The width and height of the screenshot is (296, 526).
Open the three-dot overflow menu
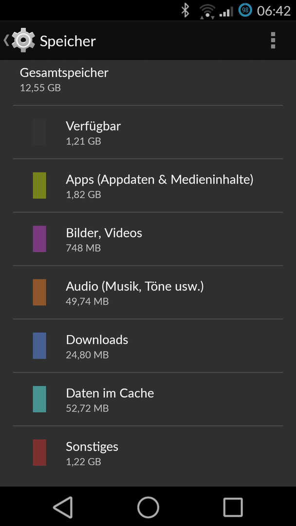pos(273,40)
